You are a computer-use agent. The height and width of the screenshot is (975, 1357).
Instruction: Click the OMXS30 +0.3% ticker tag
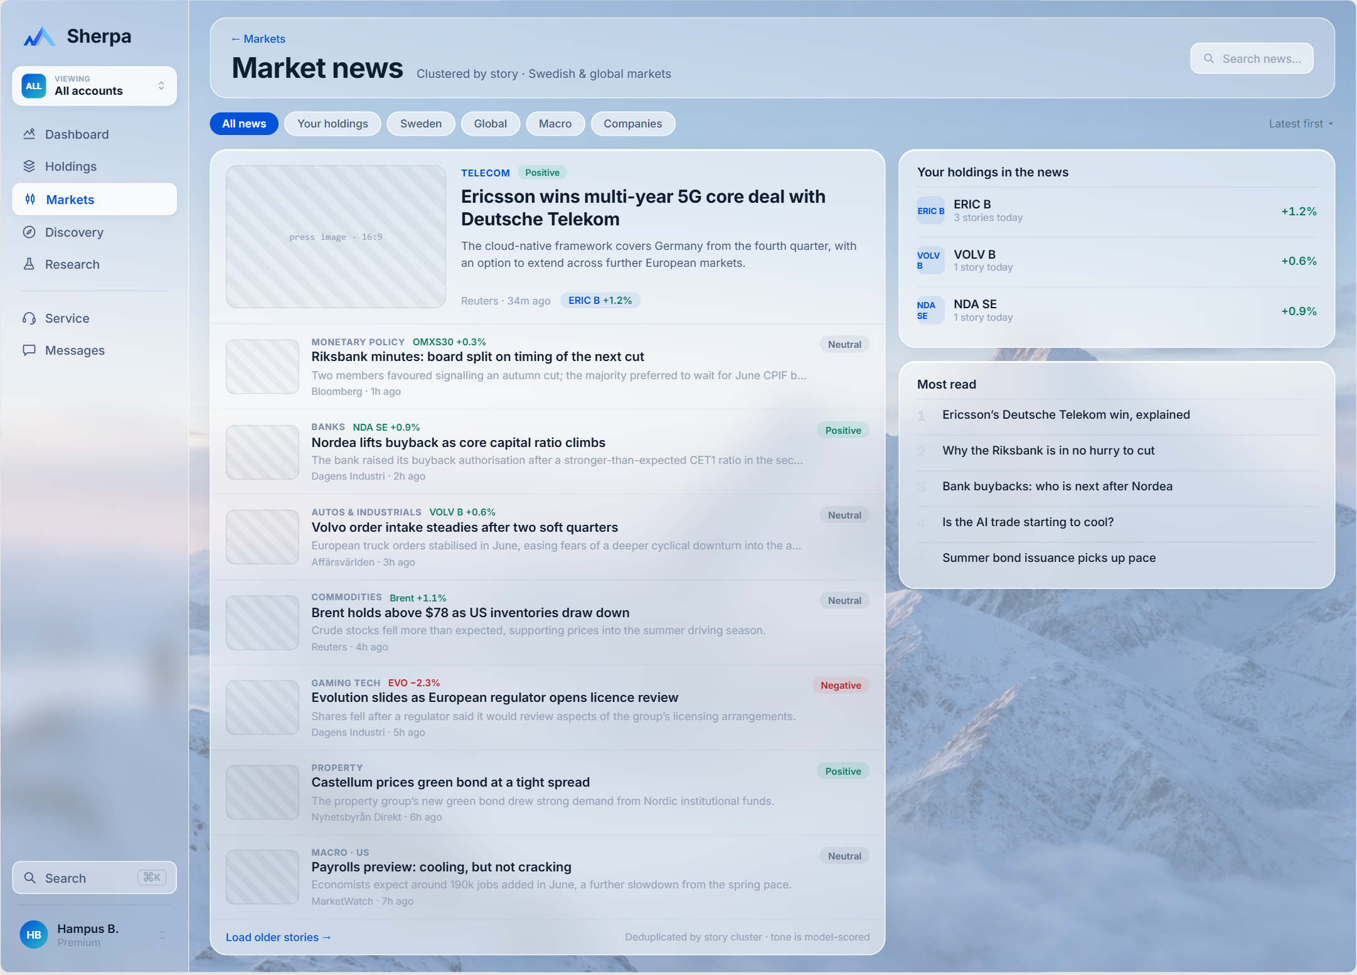[449, 342]
